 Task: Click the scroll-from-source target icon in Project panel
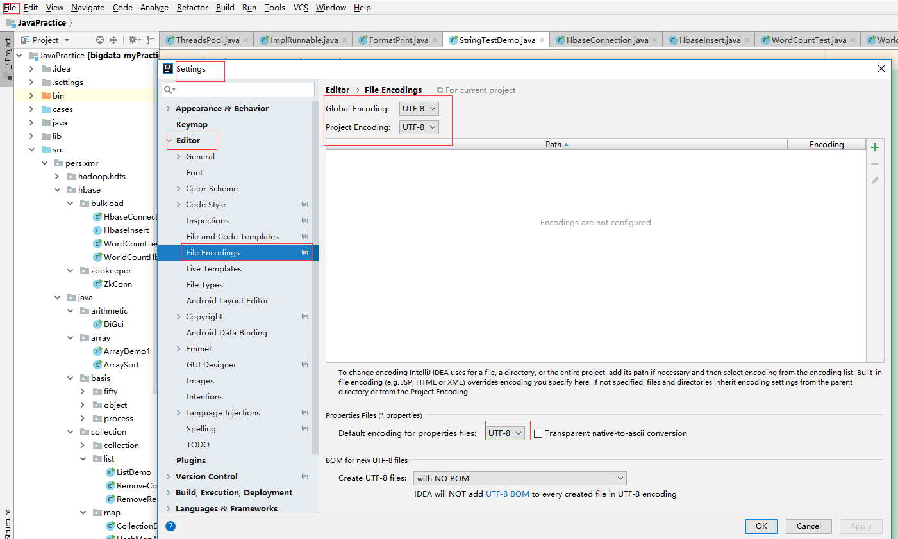tap(100, 40)
